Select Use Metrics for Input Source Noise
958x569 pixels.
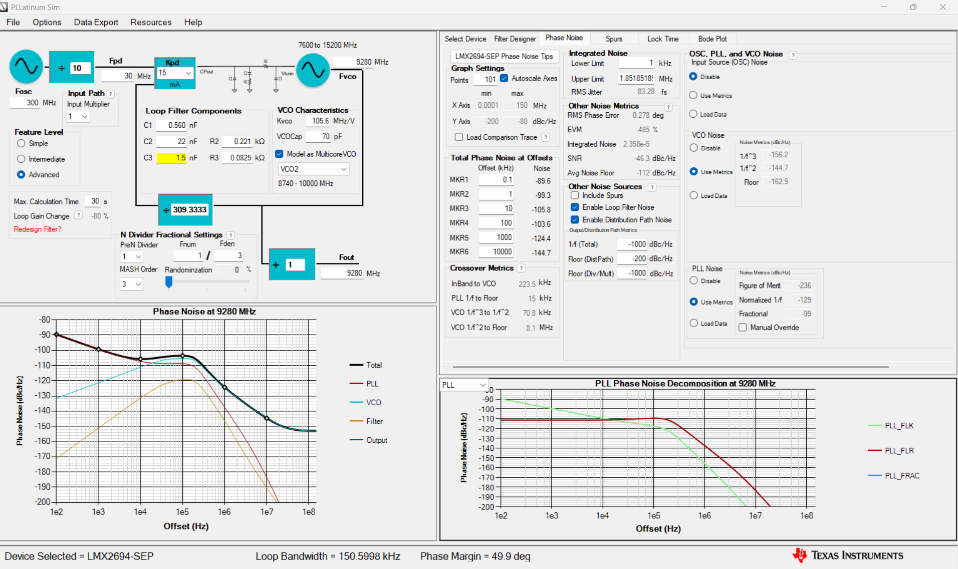coord(693,95)
